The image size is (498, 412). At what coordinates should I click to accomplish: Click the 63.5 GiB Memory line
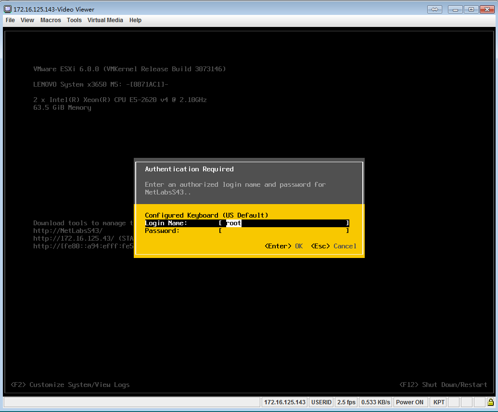pyautogui.click(x=62, y=107)
